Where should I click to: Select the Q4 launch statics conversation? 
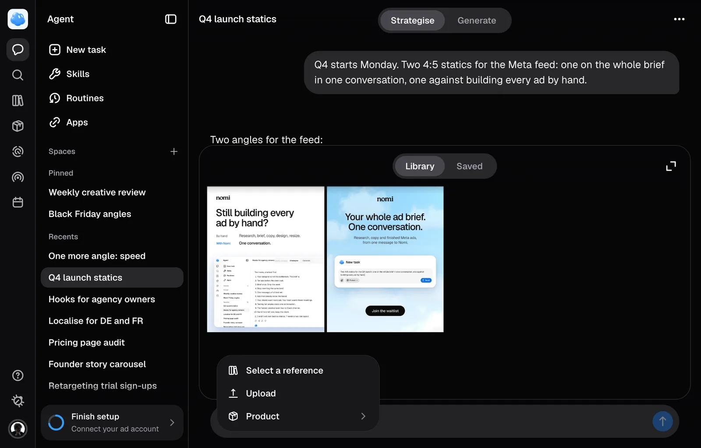(112, 277)
